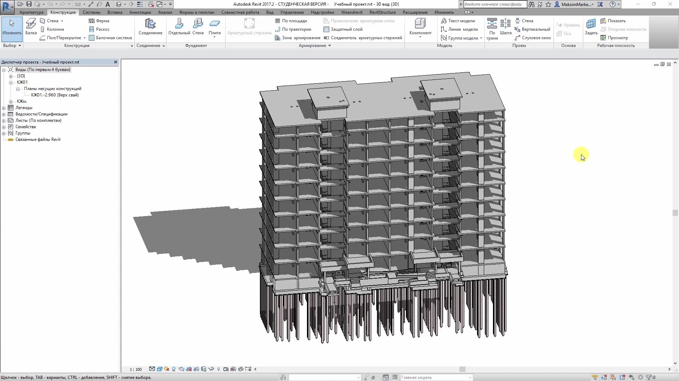
Task: Toggle show crop region icon
Action: click(x=196, y=369)
